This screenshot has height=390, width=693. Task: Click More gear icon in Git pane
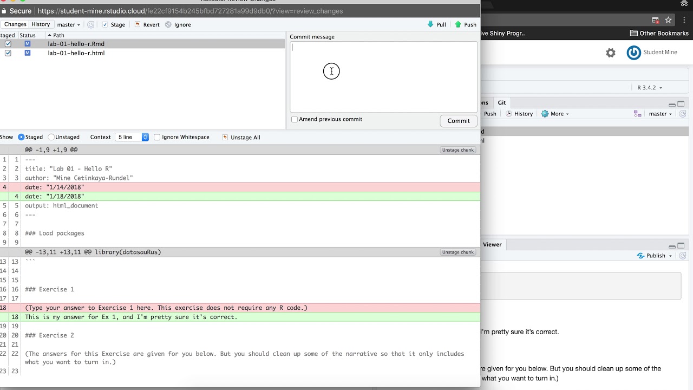[545, 114]
